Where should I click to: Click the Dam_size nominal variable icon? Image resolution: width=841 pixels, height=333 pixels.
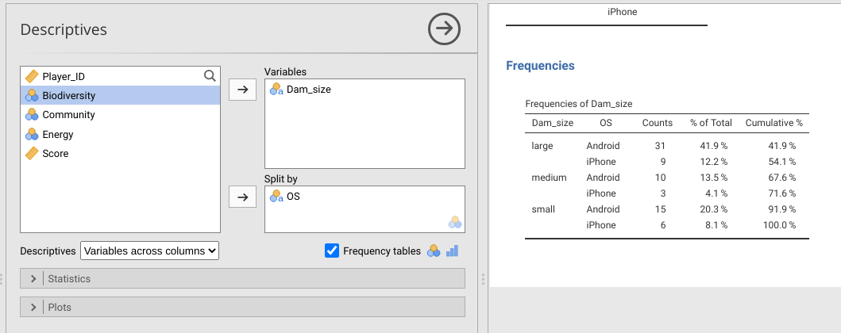point(276,90)
